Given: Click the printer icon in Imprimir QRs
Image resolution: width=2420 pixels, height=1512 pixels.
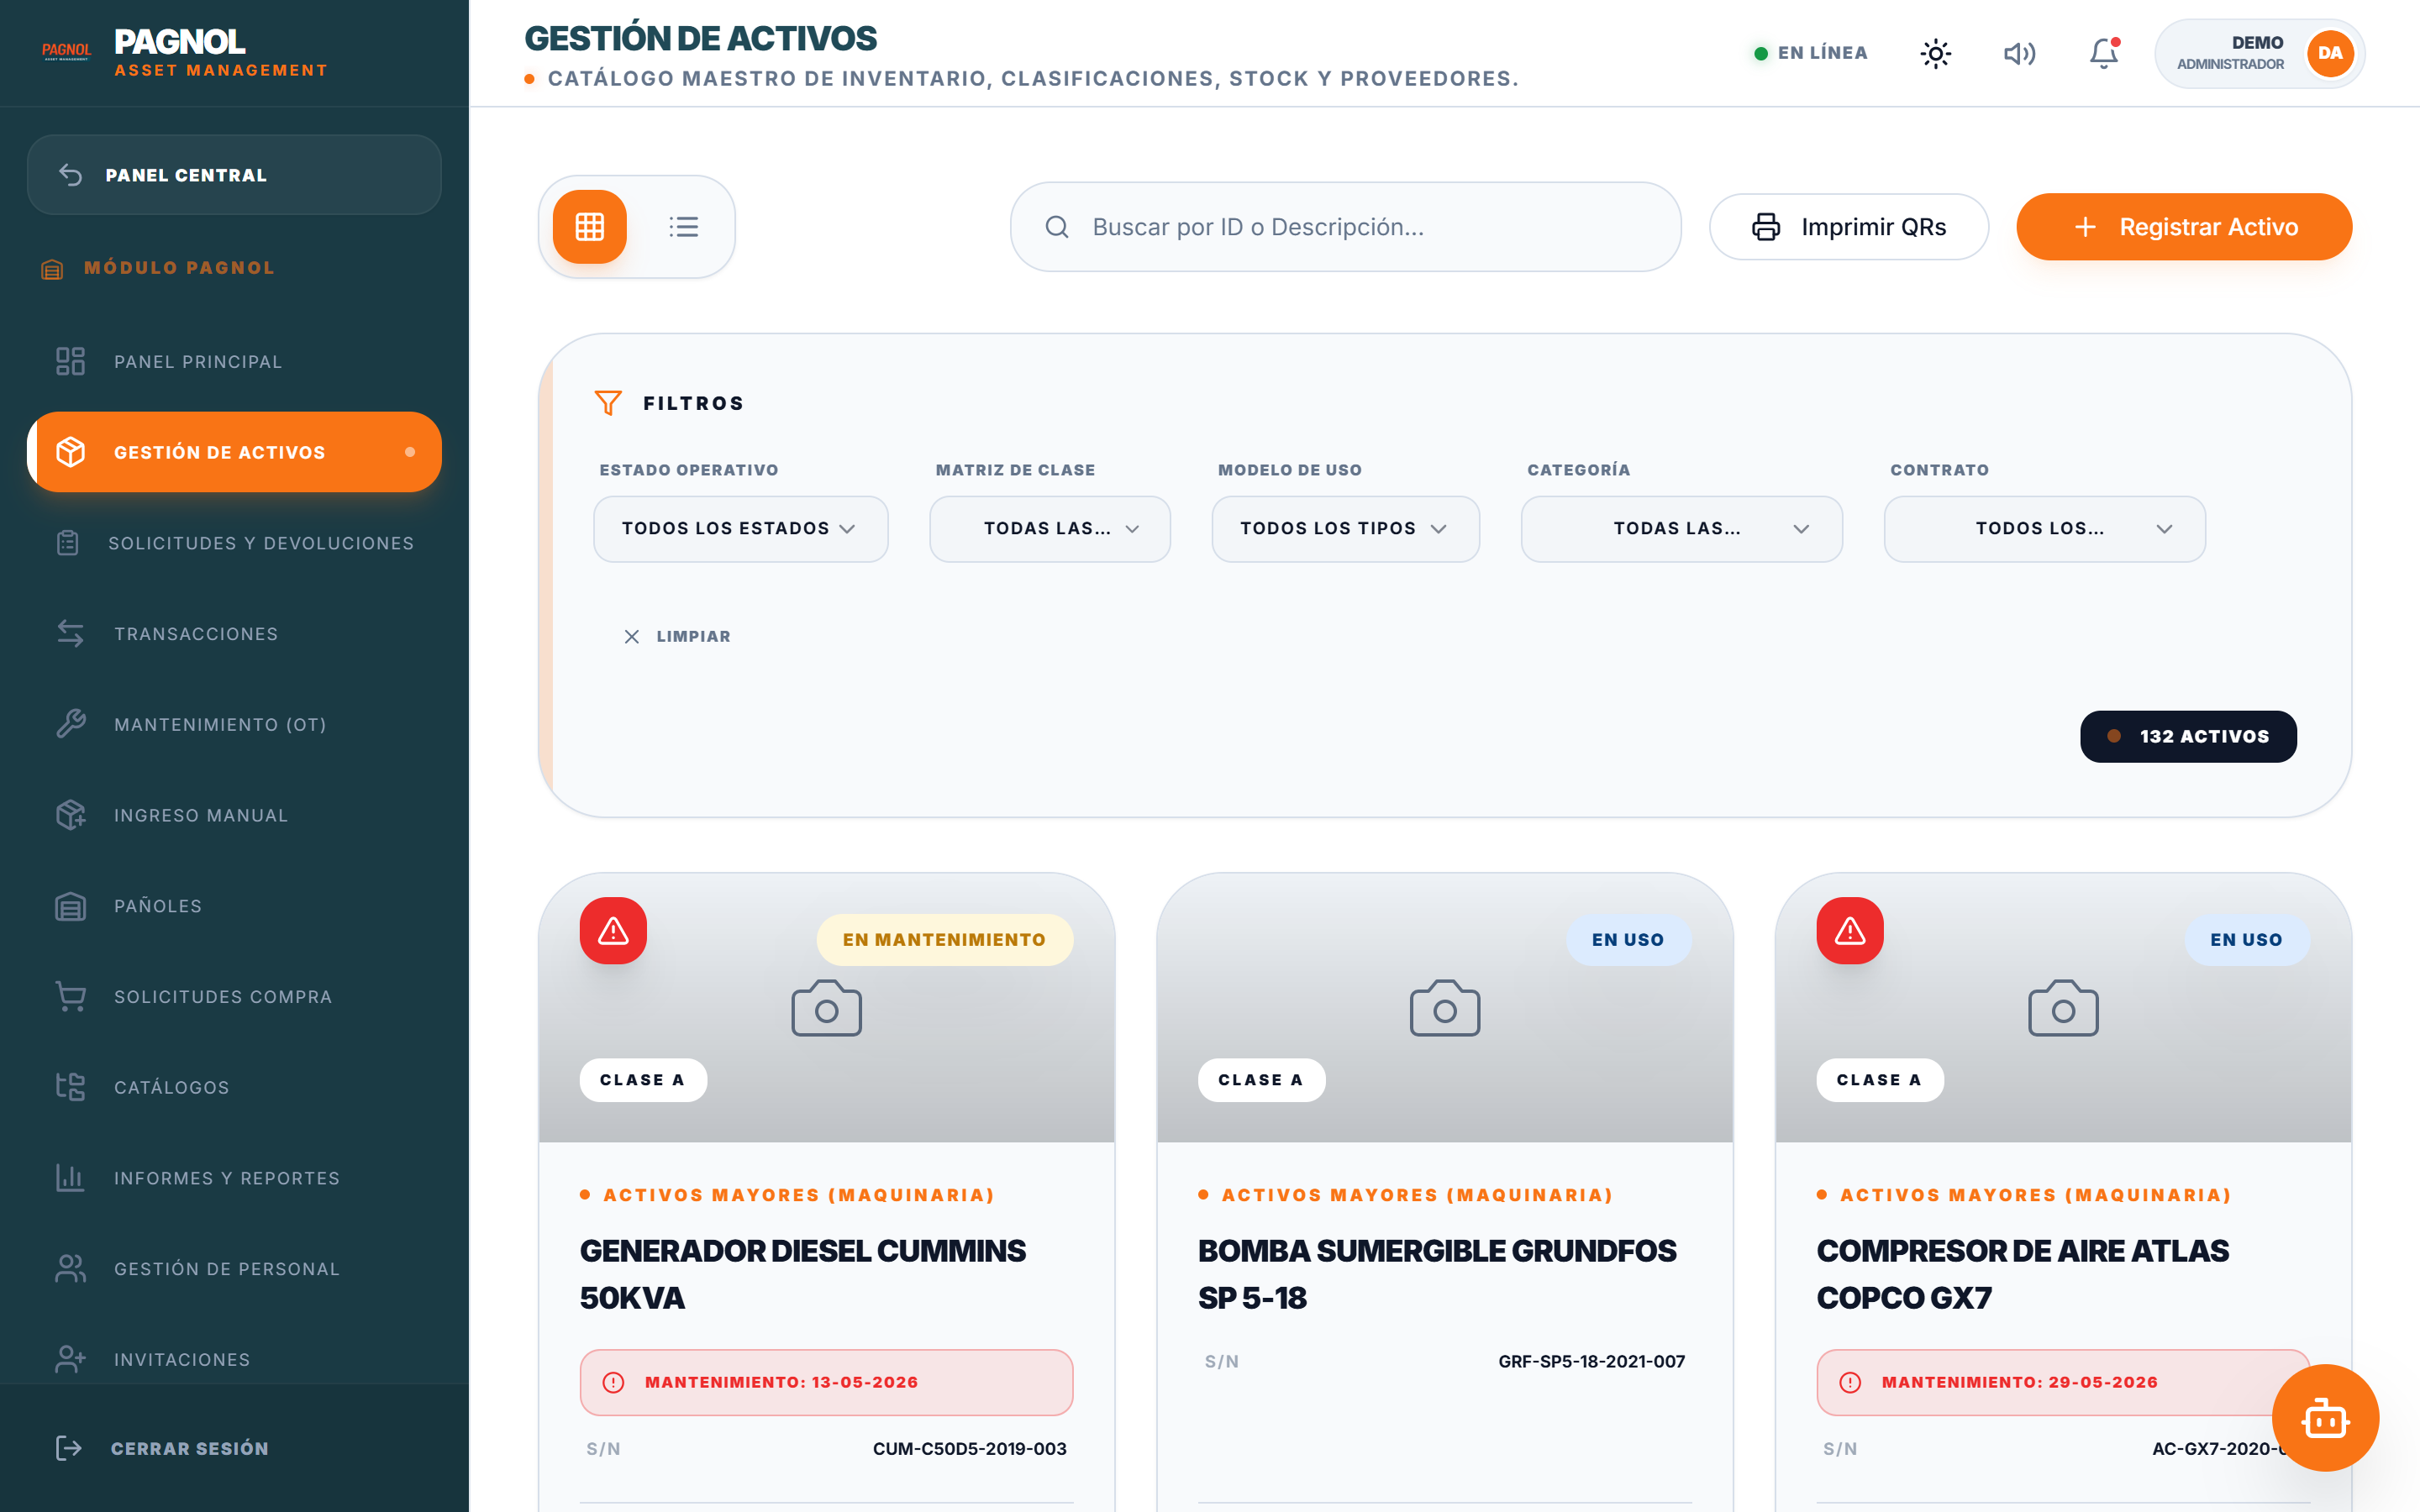Looking at the screenshot, I should [1766, 227].
